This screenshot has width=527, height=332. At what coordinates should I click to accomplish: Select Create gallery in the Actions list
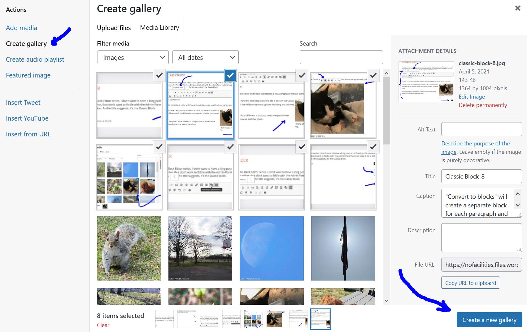click(x=26, y=43)
